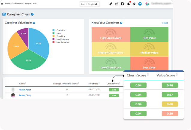Image resolution: width=191 pixels, height=130 pixels.
Task: Open Austin, Aaron caregiver profile
Action: coord(25,90)
